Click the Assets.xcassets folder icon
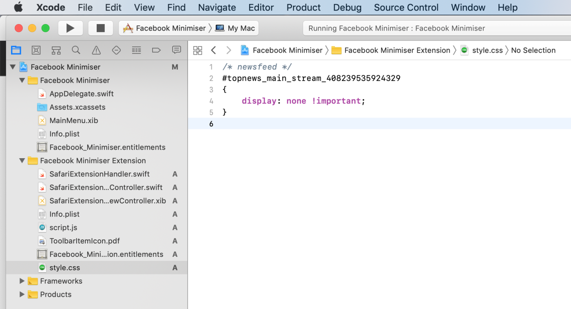Image resolution: width=571 pixels, height=309 pixels. [42, 107]
